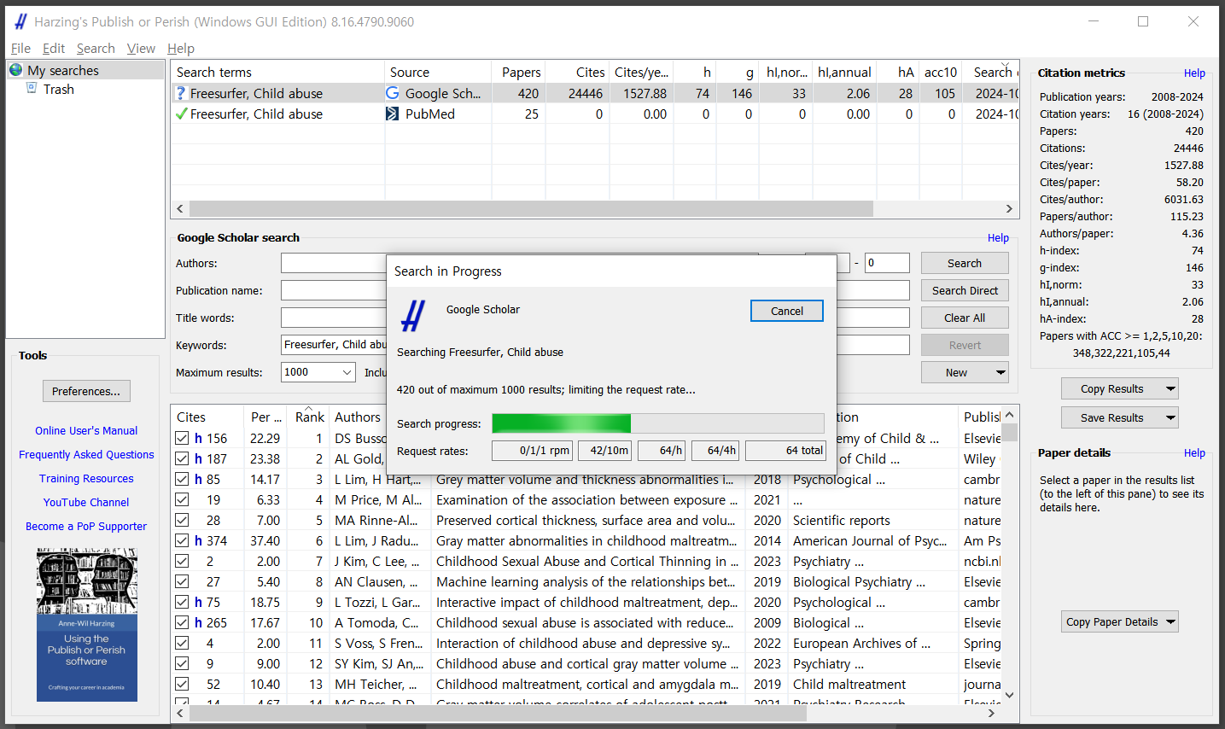Toggle checkbox for the paper with 28 cites
The image size is (1225, 729).
coord(182,520)
